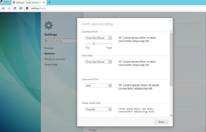Open Serif font Times New Roman dropdown

click(x=99, y=62)
